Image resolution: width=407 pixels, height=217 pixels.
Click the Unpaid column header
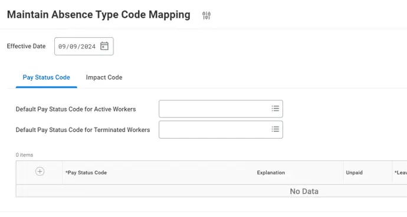click(355, 173)
